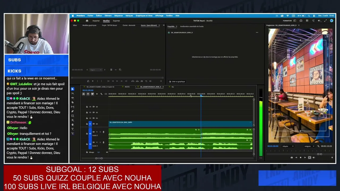Switch to Importer workspace mode
The height and width of the screenshot is (191, 340).
(x=96, y=21)
